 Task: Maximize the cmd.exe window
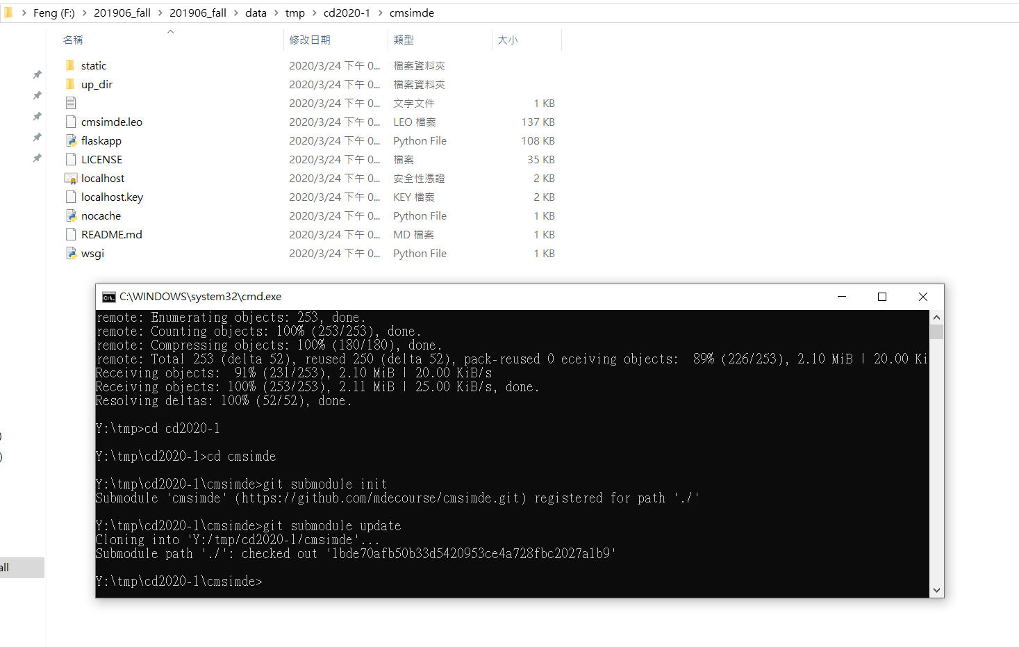(882, 297)
